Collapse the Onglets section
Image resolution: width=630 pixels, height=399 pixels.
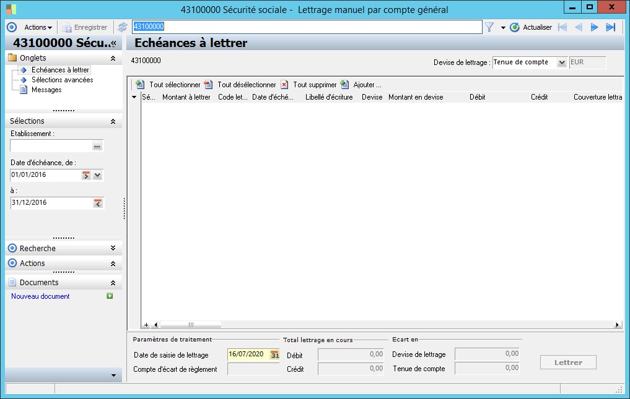[x=113, y=59]
